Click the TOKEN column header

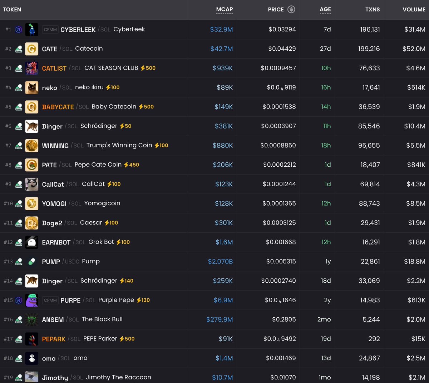coord(12,9)
